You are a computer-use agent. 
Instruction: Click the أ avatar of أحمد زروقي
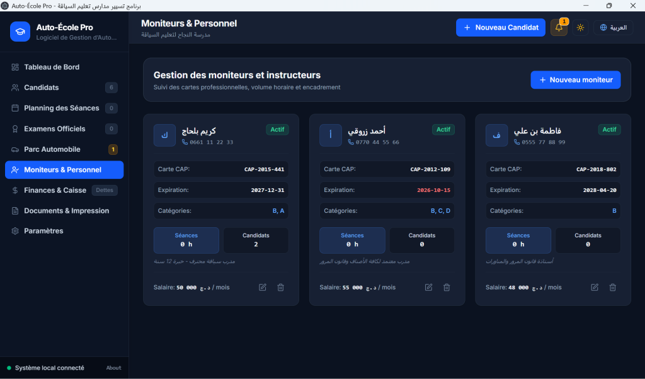click(x=331, y=135)
